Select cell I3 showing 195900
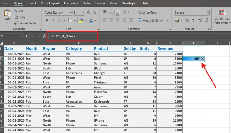 point(194,59)
